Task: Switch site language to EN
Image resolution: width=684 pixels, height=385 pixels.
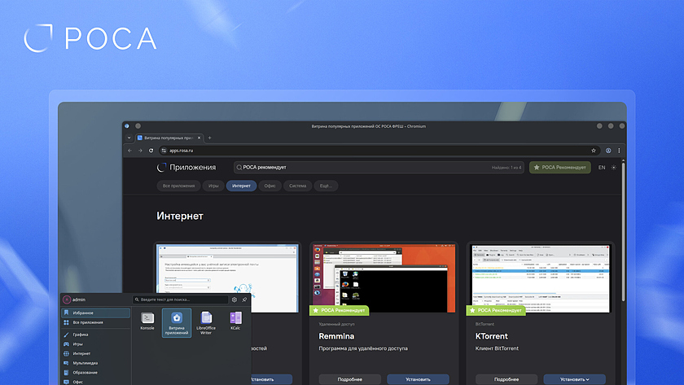Action: tap(602, 167)
